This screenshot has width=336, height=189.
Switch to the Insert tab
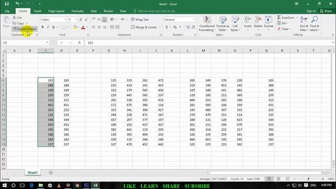[x=37, y=11]
